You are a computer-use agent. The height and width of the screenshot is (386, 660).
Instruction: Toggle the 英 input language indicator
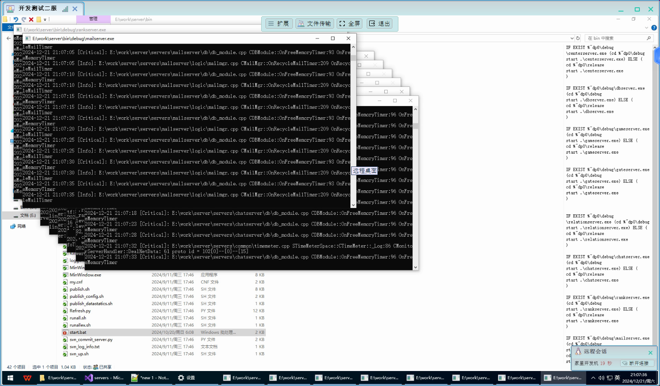pos(617,378)
